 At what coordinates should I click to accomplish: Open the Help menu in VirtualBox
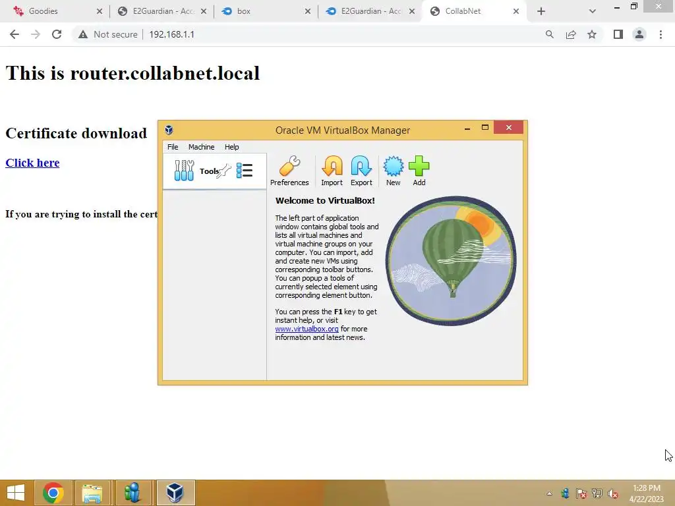coord(231,147)
